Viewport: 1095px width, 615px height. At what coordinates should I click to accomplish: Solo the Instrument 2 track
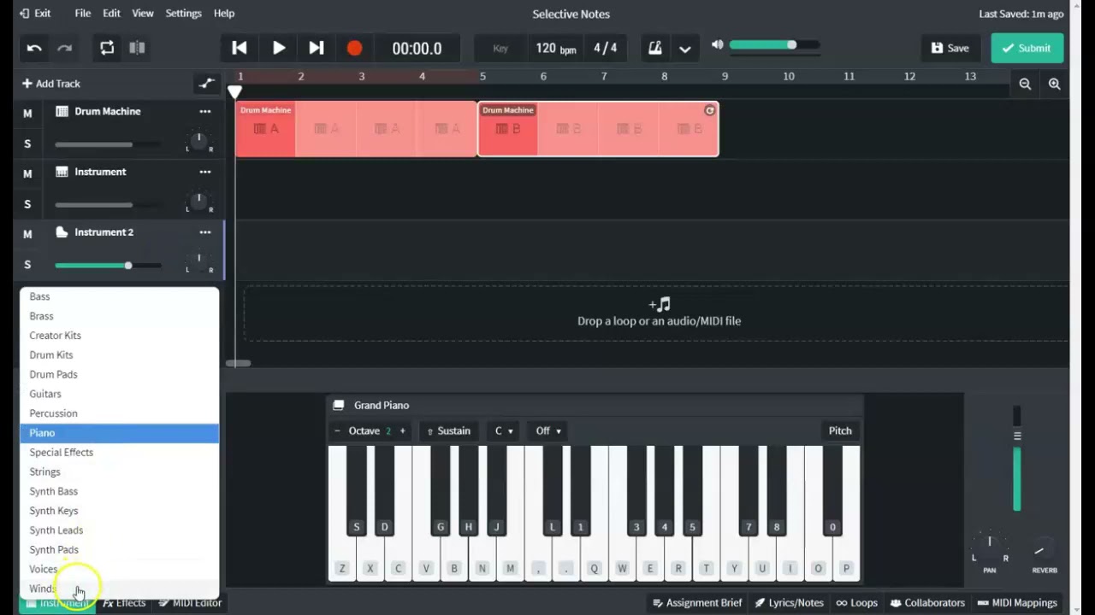coord(27,265)
